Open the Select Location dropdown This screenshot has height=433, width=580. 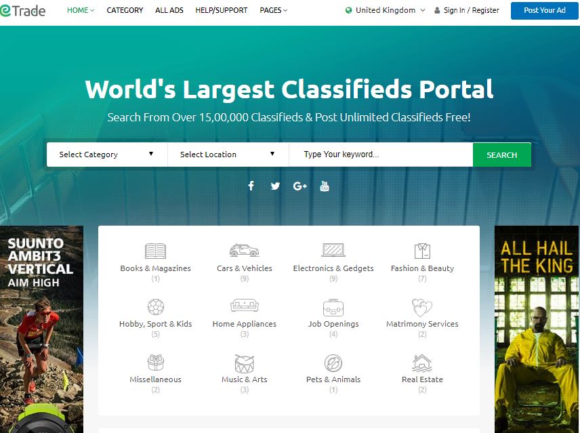click(228, 154)
